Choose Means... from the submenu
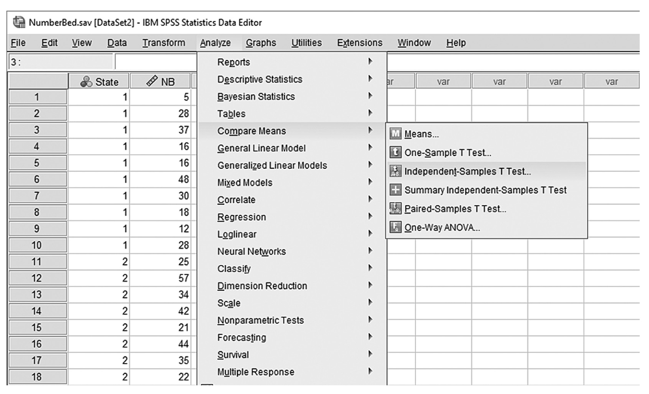The width and height of the screenshot is (649, 394). (x=486, y=134)
